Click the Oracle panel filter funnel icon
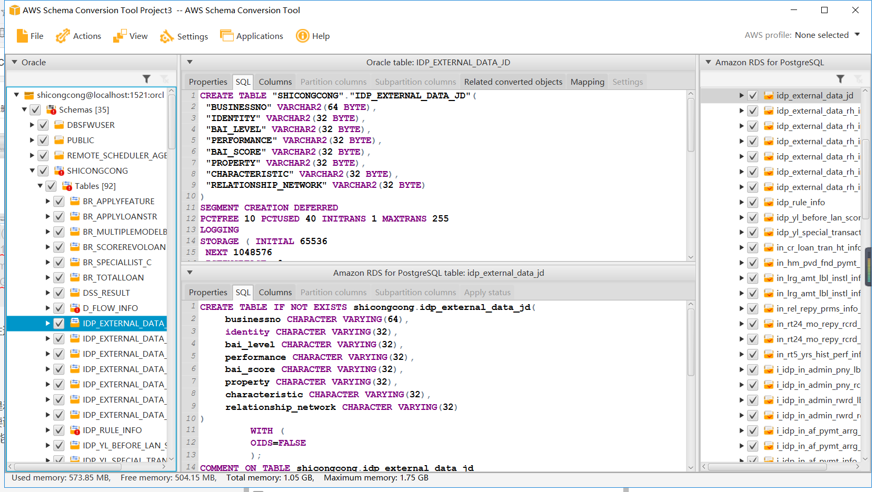876x492 pixels. click(147, 79)
